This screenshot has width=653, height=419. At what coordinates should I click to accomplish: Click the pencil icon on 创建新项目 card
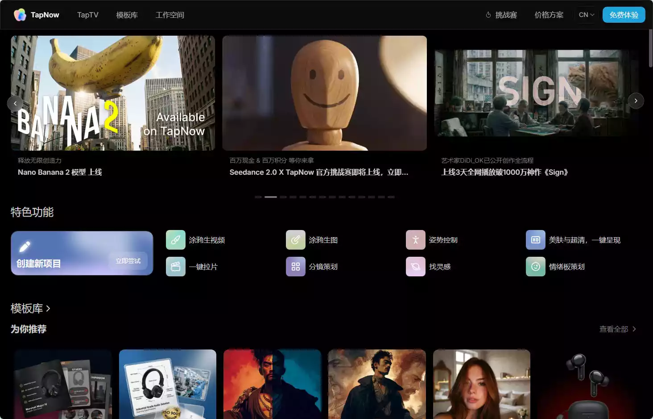click(x=25, y=246)
